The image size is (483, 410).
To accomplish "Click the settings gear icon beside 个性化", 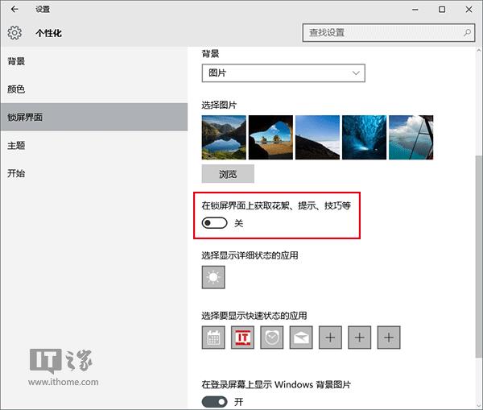I will pos(14,33).
